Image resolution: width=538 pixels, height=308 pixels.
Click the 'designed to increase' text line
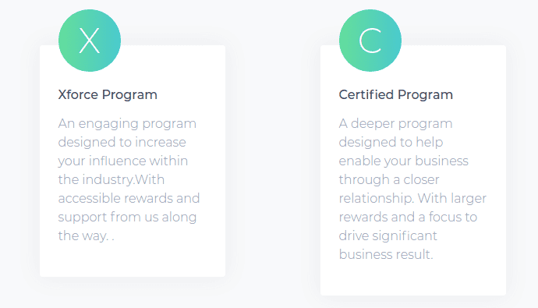point(122,143)
